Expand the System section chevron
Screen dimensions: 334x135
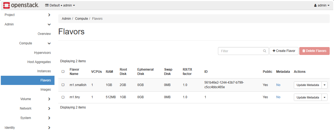[x=49, y=118]
